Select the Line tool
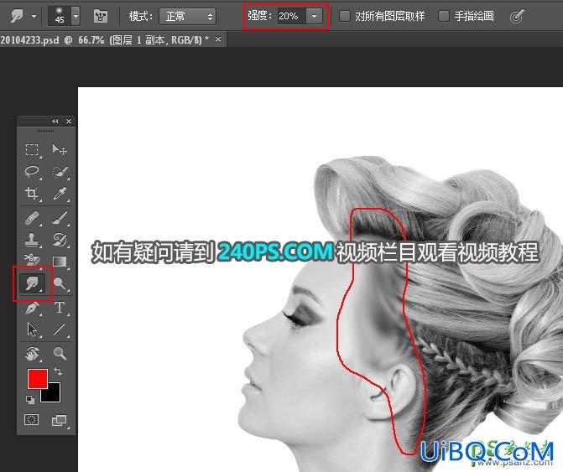This screenshot has width=563, height=472. (60, 329)
